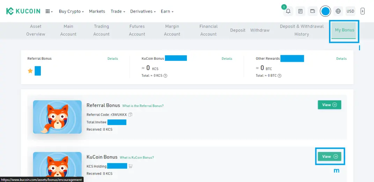This screenshot has width=374, height=182.
Task: Switch to Trading Account tab
Action: point(101,30)
